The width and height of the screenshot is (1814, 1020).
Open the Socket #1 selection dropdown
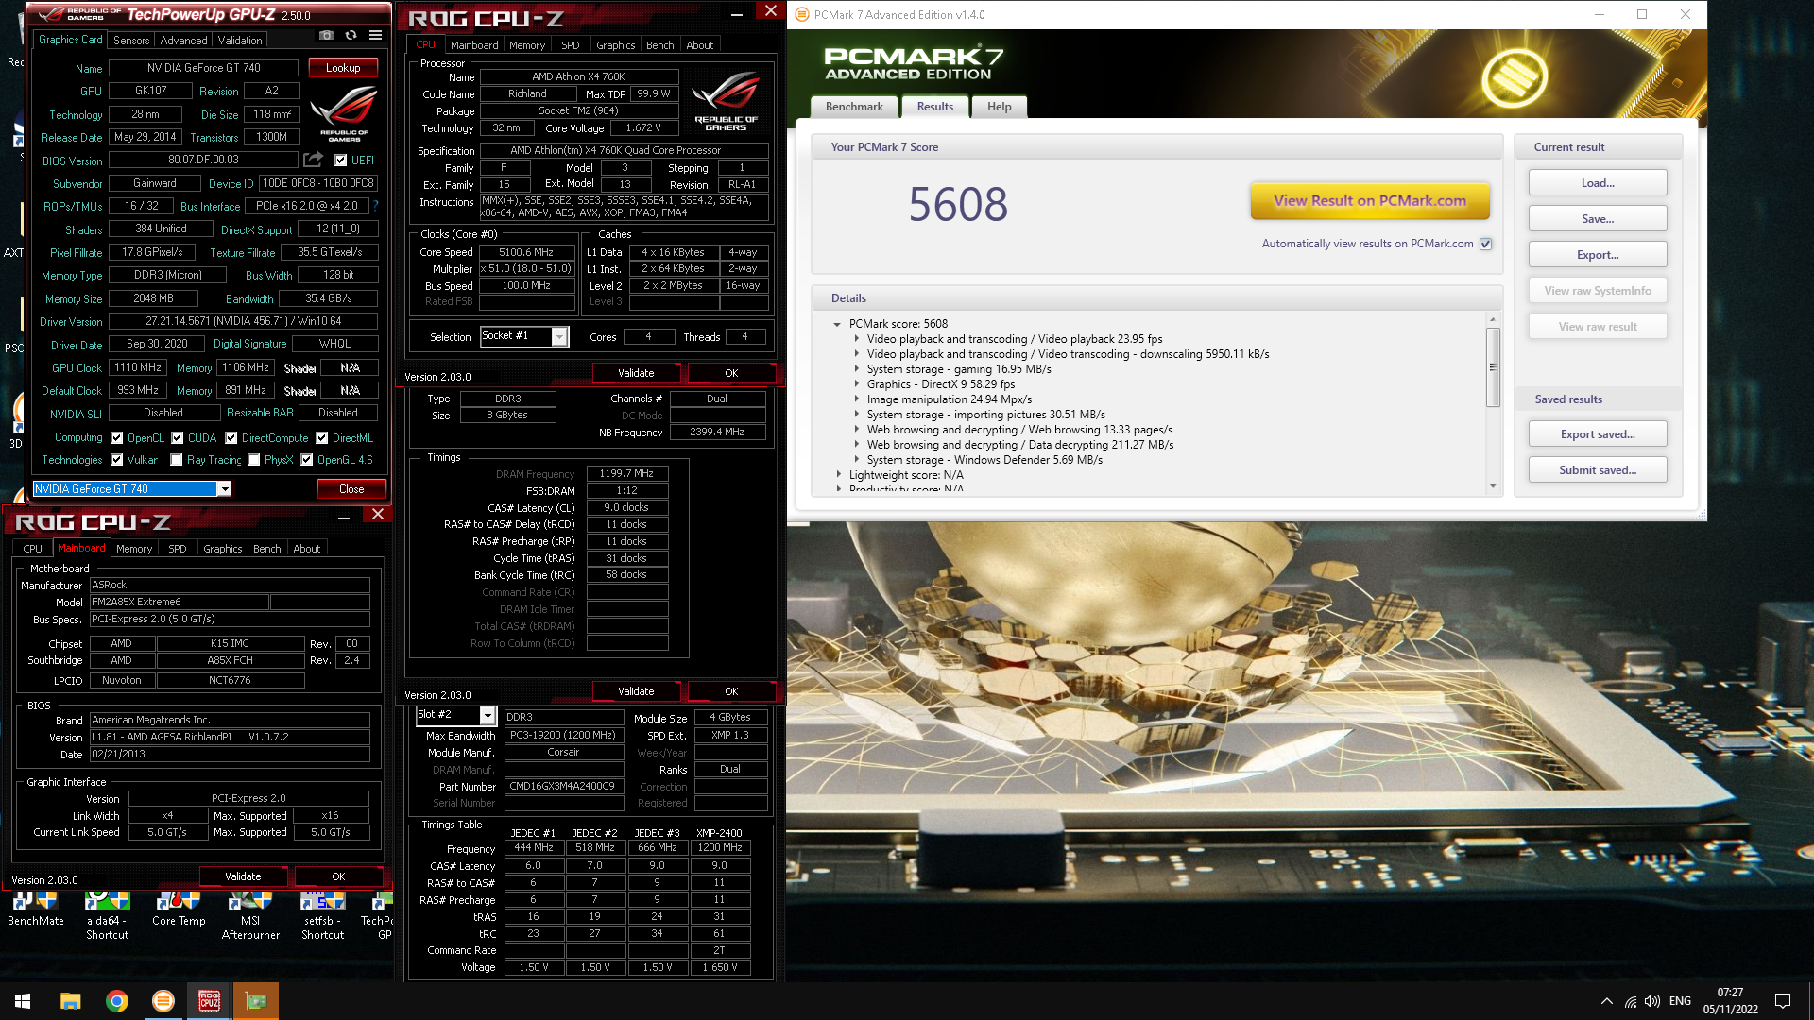(559, 337)
